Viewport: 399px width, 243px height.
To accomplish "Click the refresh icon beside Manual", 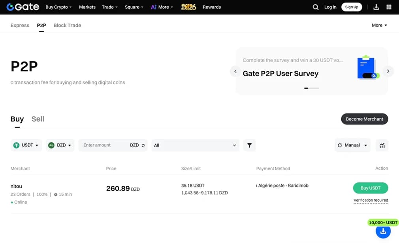I will coord(339,145).
